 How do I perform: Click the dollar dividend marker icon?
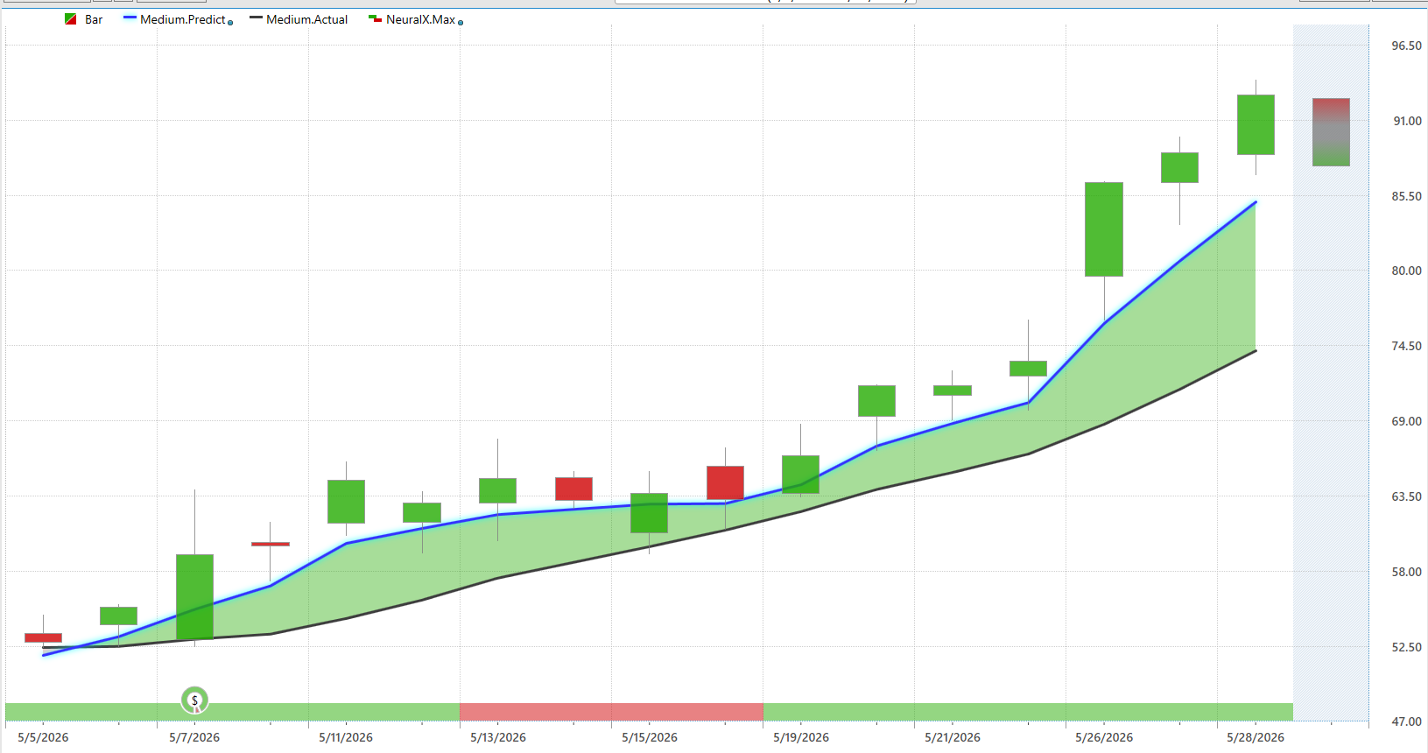click(x=194, y=700)
